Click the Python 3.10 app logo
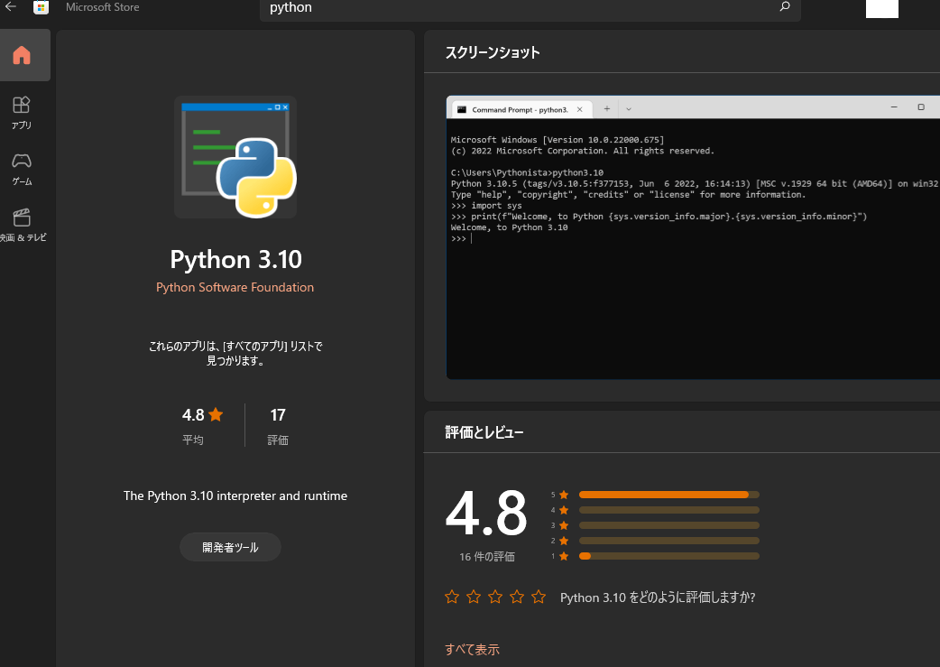940x667 pixels. click(235, 157)
